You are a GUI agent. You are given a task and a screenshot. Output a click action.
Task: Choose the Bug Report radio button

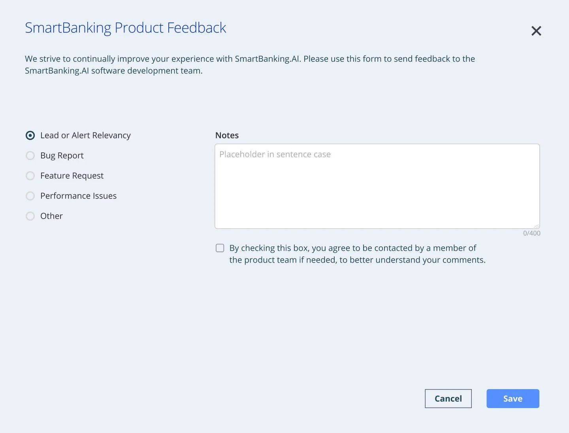[30, 155]
